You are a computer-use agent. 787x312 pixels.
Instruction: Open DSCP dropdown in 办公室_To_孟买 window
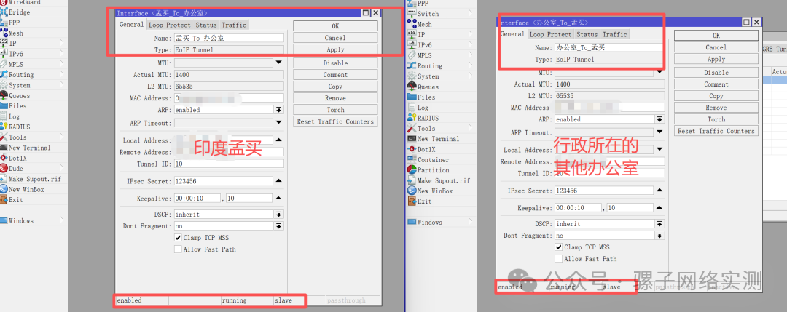click(659, 223)
